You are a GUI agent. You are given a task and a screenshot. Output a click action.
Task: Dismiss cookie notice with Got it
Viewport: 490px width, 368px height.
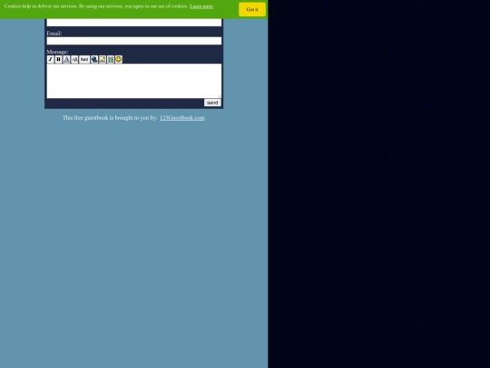click(x=252, y=9)
